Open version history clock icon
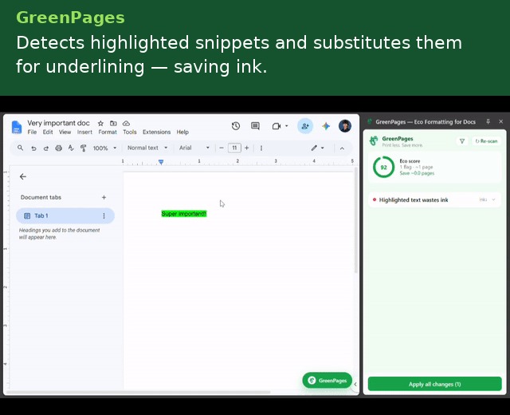510x415 pixels. [x=236, y=126]
